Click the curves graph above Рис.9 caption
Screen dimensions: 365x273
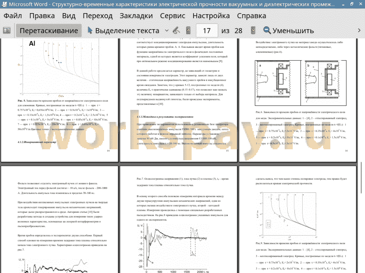coord(287,215)
